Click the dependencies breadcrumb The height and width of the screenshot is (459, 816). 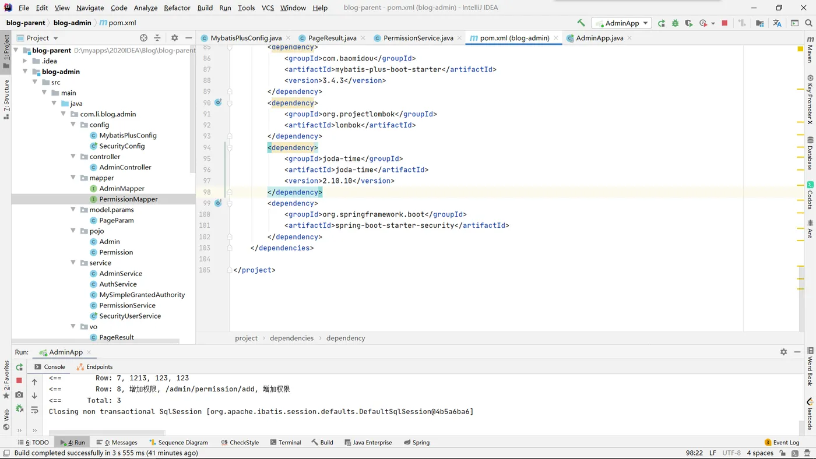point(291,338)
